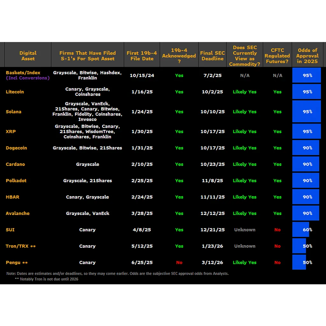Image resolution: width=326 pixels, height=326 pixels.
Task: Select the Avalanche asset label
Action: pos(18,213)
